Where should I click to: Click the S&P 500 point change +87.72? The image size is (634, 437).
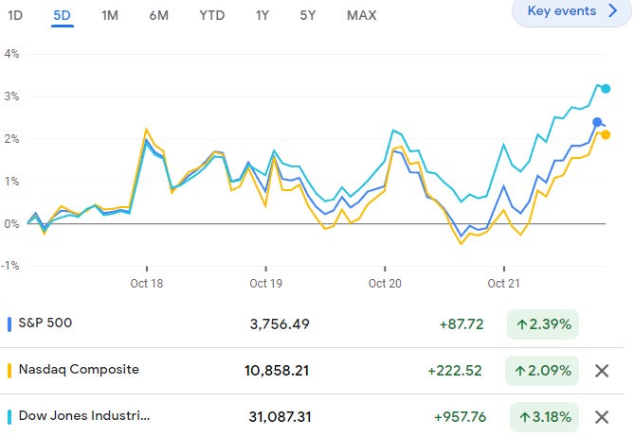pyautogui.click(x=462, y=324)
